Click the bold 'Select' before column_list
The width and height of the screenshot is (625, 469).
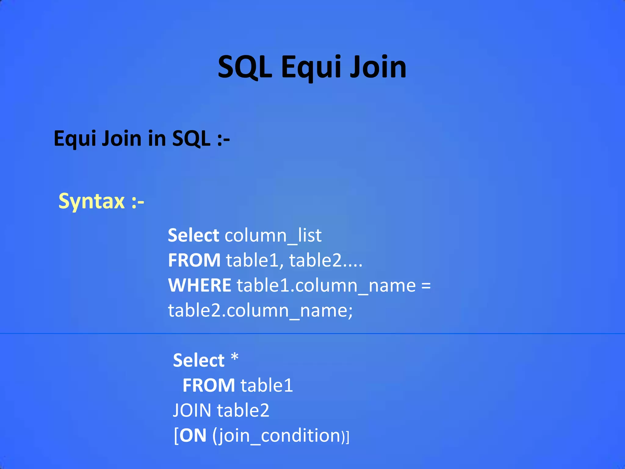193,235
